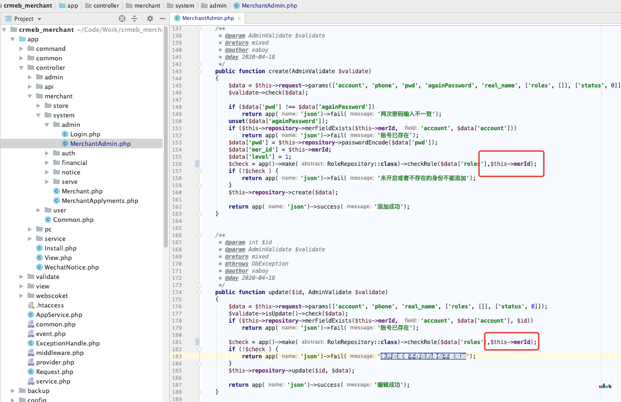621x402 pixels.
Task: Select ExceptionHandle.php in the tree
Action: click(x=68, y=343)
